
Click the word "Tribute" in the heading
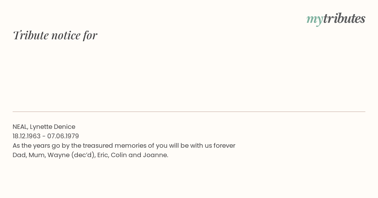(x=31, y=35)
